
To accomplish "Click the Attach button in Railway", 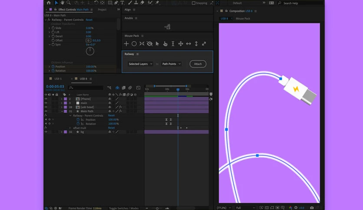I will (198, 64).
